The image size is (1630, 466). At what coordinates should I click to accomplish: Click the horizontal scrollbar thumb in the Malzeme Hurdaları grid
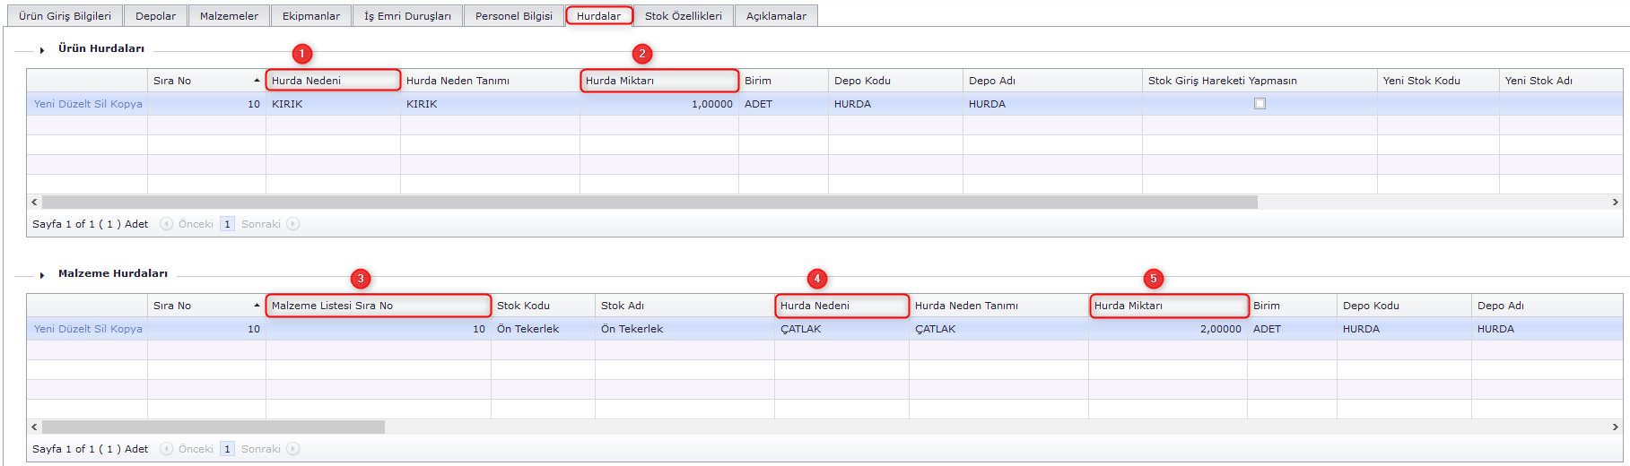[x=214, y=427]
